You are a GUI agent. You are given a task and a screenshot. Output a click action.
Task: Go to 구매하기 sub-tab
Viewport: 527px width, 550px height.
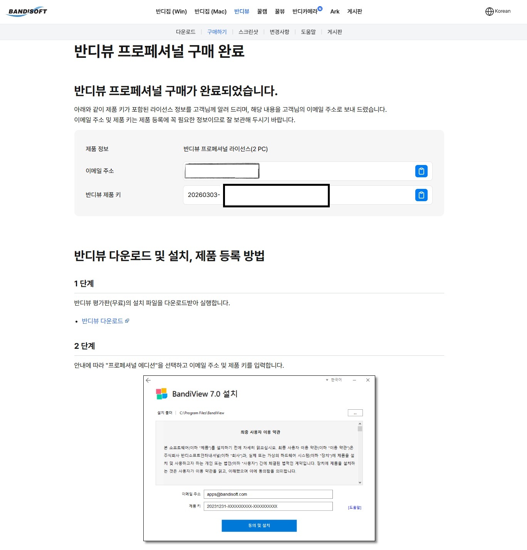(x=217, y=32)
